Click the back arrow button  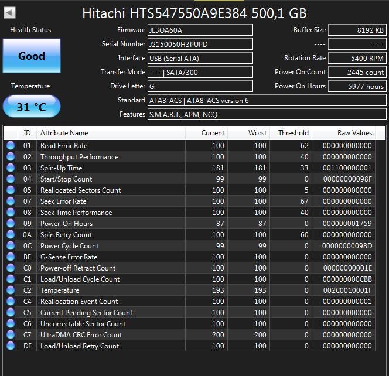[10, 13]
